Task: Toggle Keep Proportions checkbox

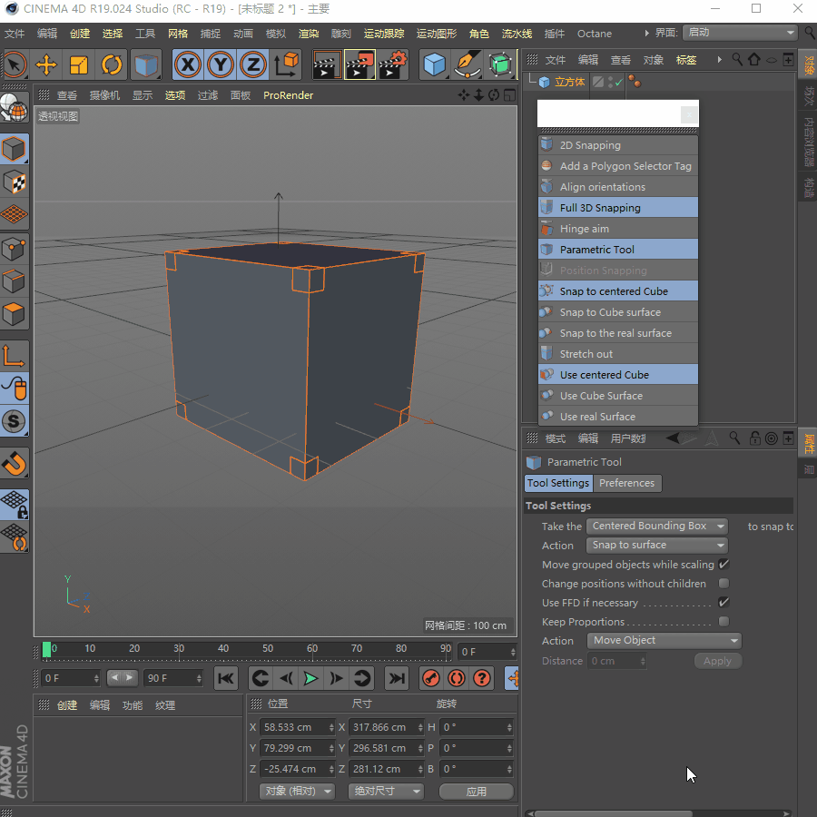Action: 723,622
